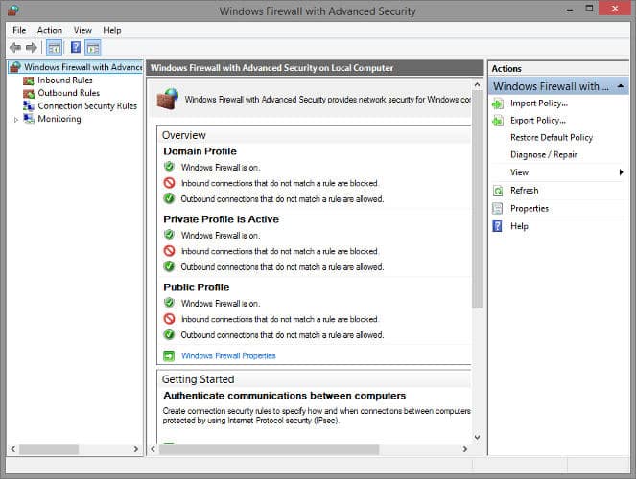Click the Back arrow toolbar icon
Image resolution: width=636 pixels, height=479 pixels.
click(15, 48)
